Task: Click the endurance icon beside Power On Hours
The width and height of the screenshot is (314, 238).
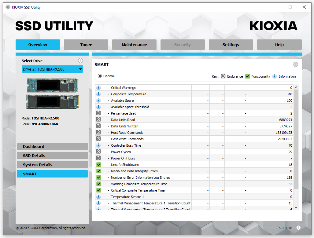Action: coord(98,158)
